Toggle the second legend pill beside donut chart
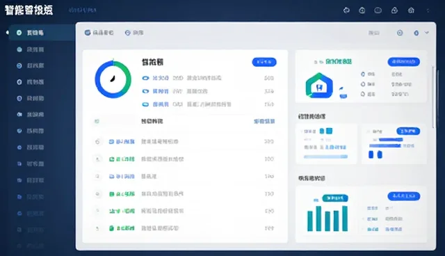This screenshot has width=445, height=256. click(x=145, y=91)
